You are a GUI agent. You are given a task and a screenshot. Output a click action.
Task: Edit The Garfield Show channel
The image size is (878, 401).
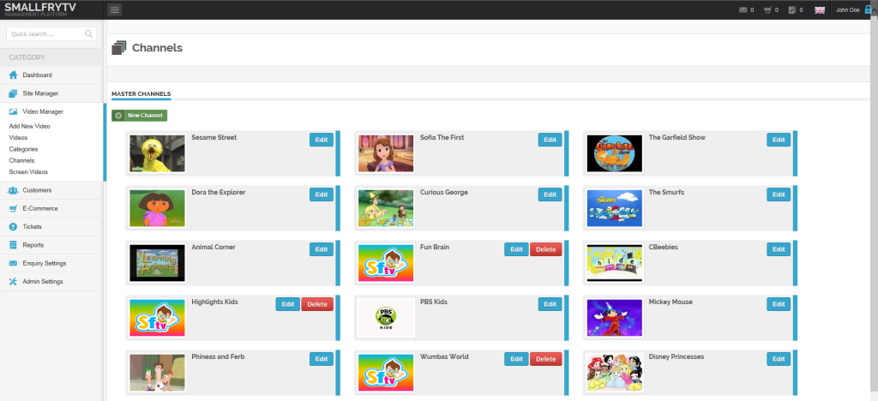tap(779, 140)
